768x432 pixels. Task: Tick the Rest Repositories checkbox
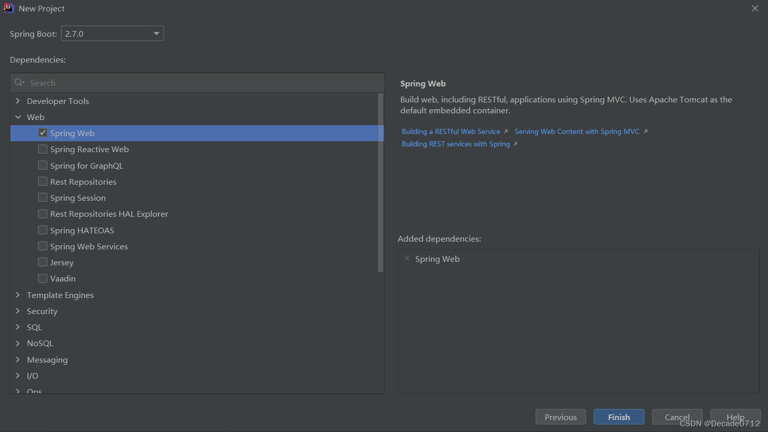point(42,181)
